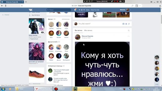Open the Yandex browser hamburger menu
Viewport: 162px width, 91px height.
pyautogui.click(x=151, y=2)
